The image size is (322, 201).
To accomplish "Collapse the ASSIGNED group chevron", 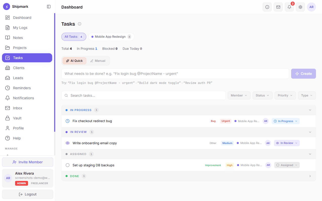I will click(x=310, y=154).
